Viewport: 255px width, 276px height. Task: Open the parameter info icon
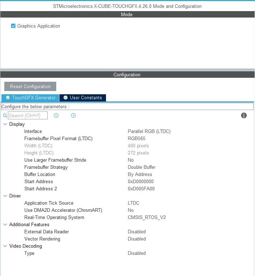pos(244,115)
